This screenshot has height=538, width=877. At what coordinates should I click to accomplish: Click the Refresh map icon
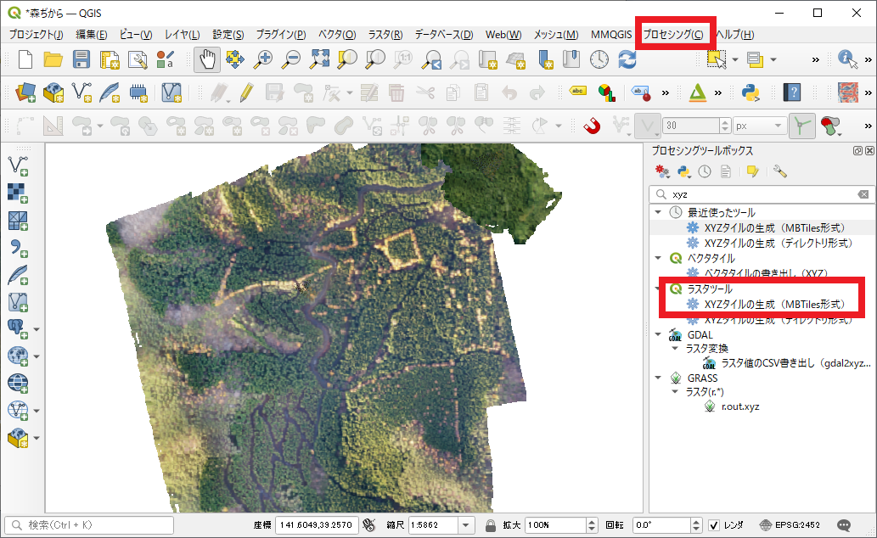coord(627,59)
